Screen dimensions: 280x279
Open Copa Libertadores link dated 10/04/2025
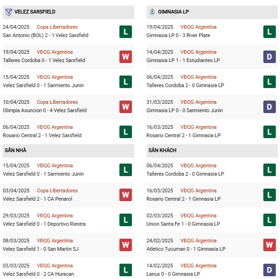(57, 102)
